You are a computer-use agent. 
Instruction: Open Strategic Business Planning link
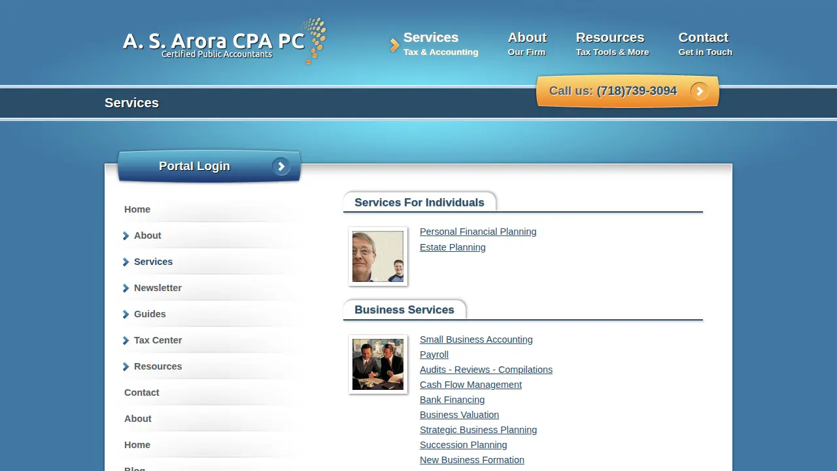[x=478, y=430]
